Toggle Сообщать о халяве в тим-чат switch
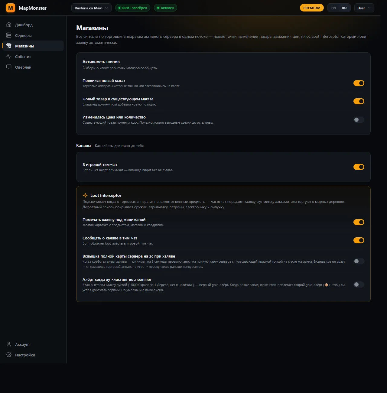 tap(359, 240)
